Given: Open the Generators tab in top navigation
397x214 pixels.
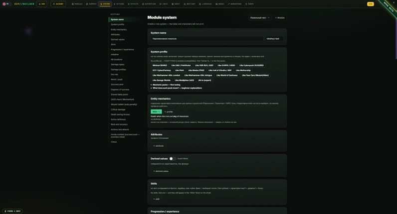Looking at the screenshot, I should point(235,4).
